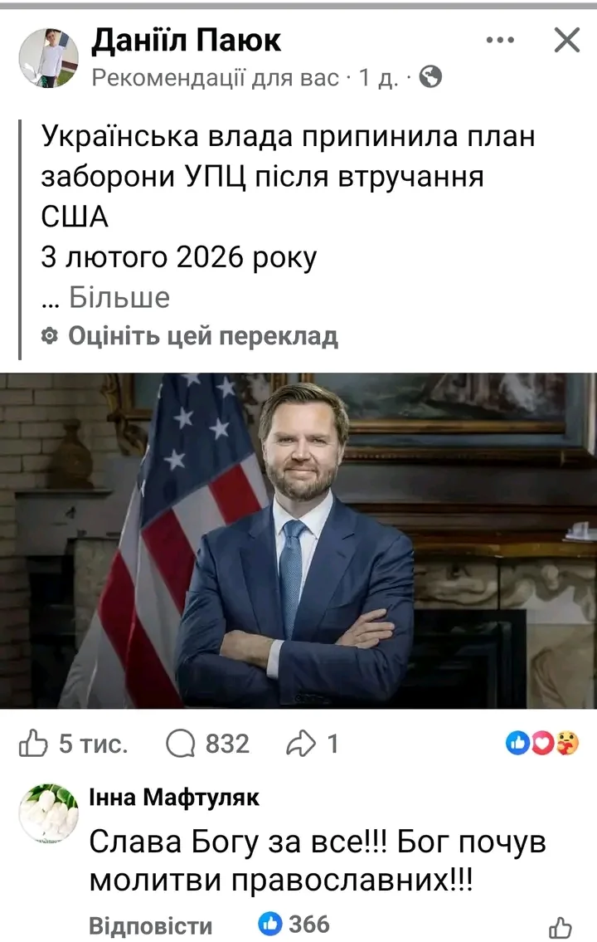Open the post photo with the flag
Image resolution: width=597 pixels, height=942 pixels.
tap(298, 540)
